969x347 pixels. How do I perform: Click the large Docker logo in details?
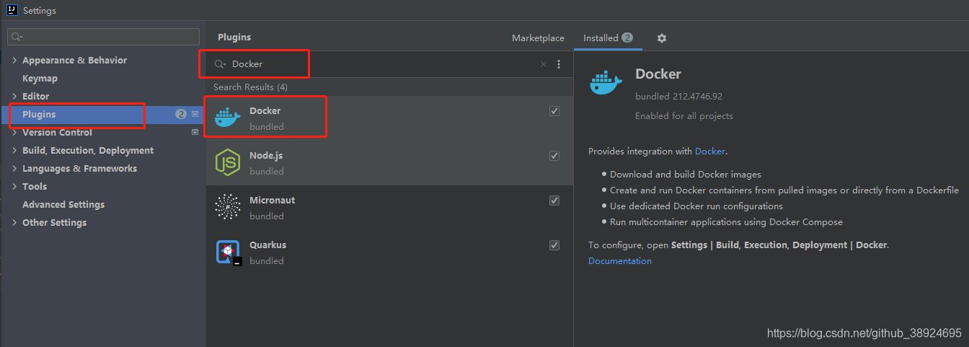point(606,83)
